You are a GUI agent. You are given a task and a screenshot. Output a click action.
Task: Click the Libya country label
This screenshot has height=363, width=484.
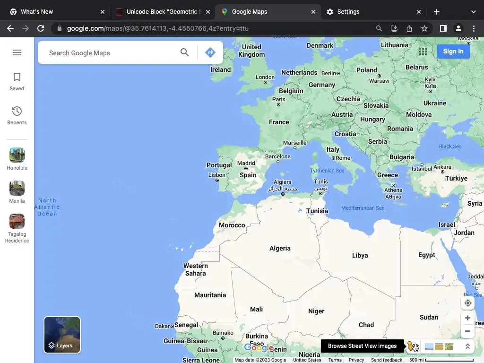coord(360,255)
